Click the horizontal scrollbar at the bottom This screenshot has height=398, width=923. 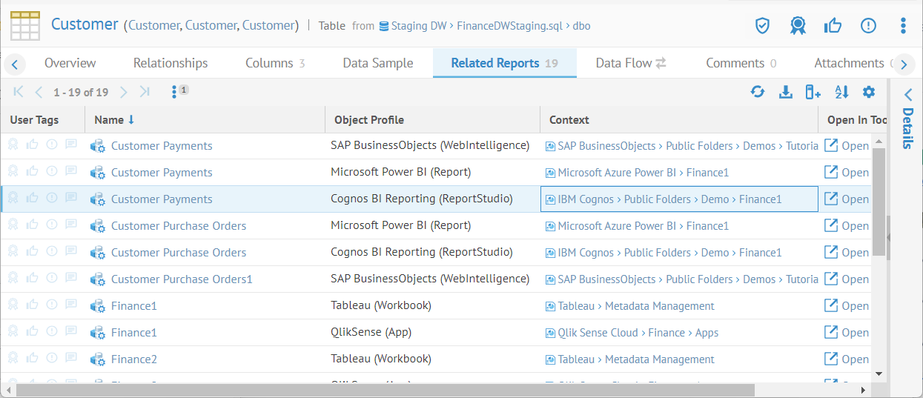(384, 390)
